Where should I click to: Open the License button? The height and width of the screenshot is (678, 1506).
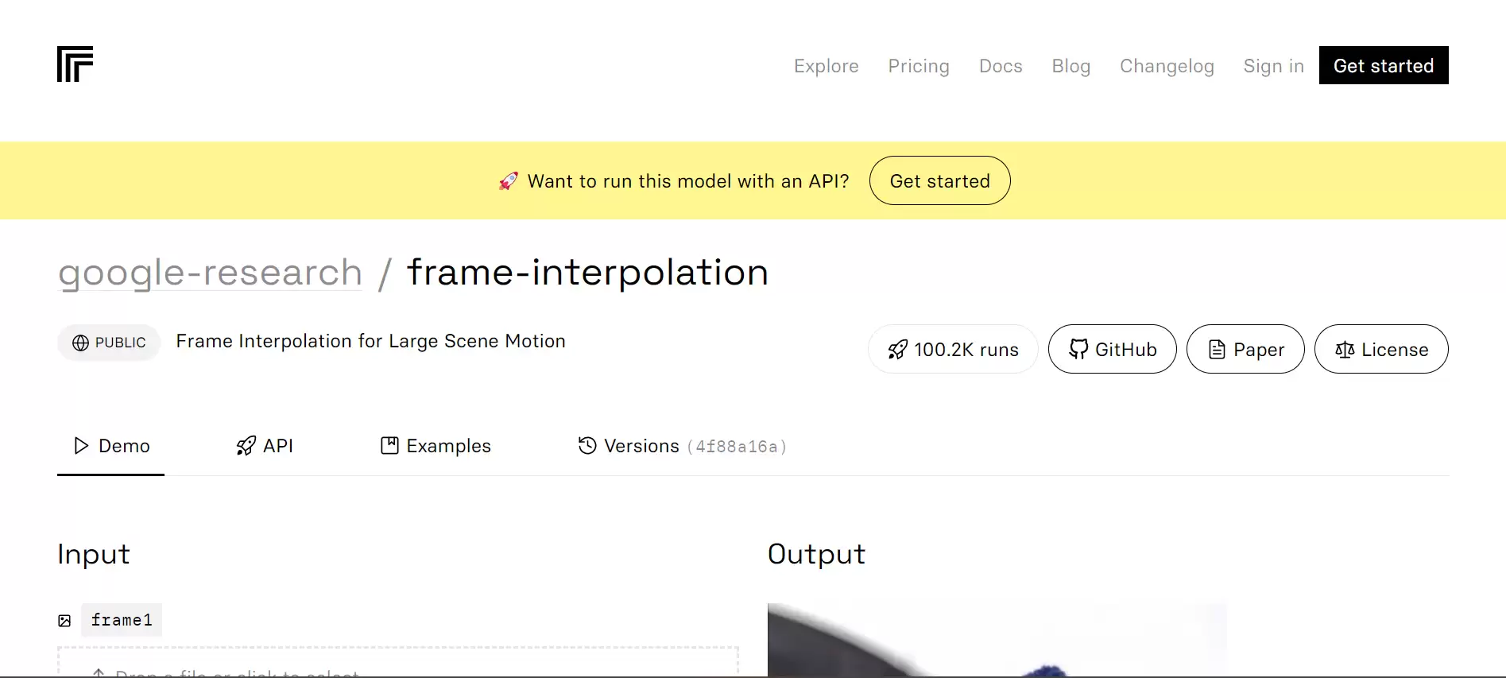coord(1381,349)
